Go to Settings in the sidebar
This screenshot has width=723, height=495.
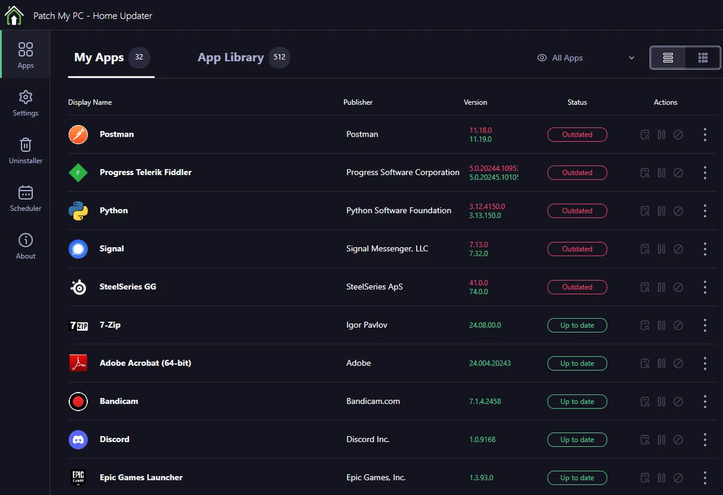point(25,103)
